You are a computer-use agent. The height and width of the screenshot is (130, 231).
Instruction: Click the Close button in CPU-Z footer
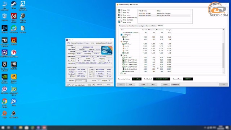tap(109, 85)
